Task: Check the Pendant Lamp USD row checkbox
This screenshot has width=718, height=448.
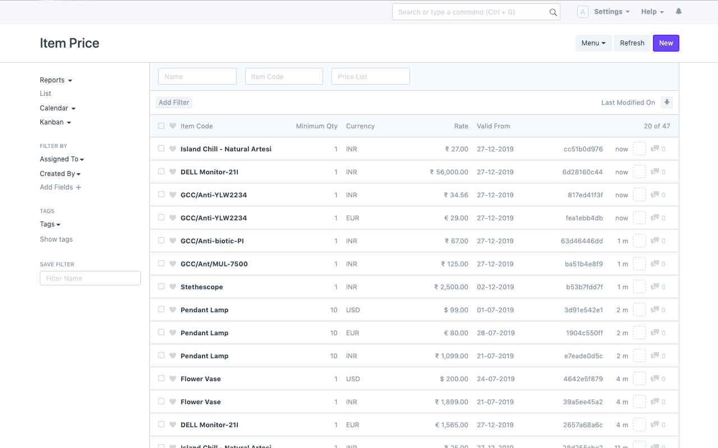Action: [x=162, y=310]
